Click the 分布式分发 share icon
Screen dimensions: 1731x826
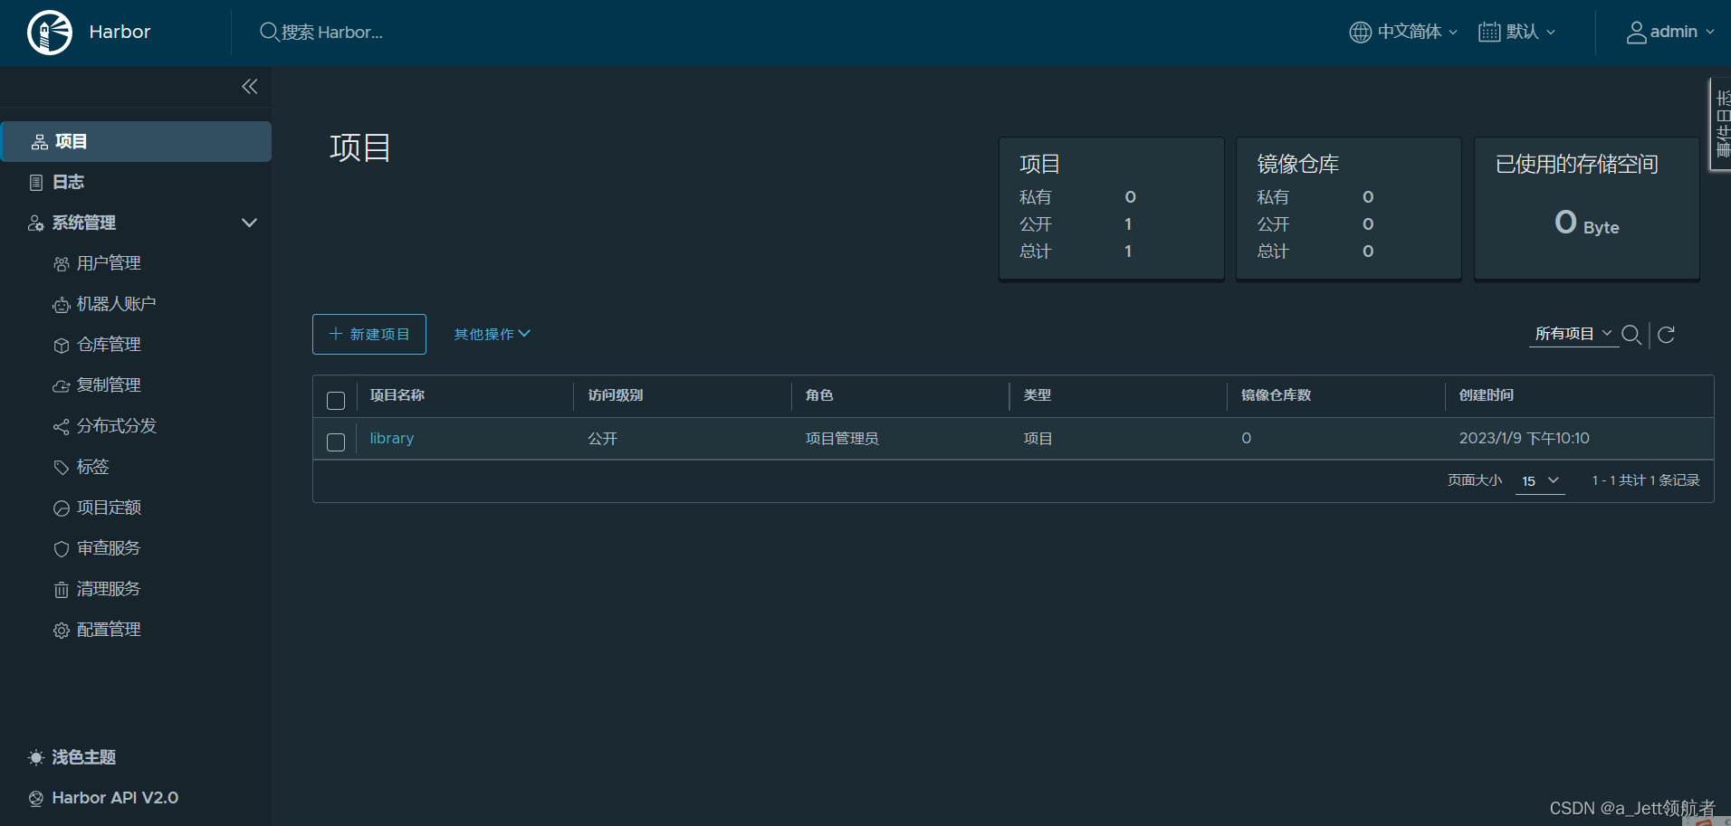pyautogui.click(x=62, y=427)
